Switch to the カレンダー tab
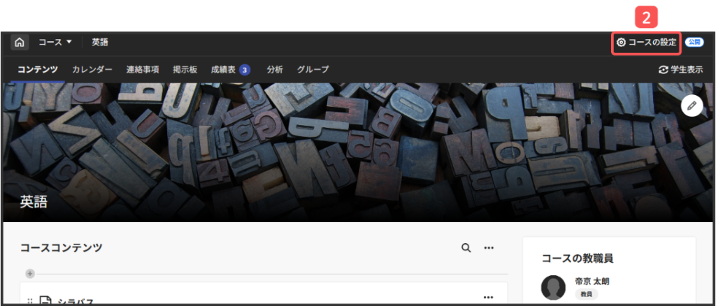716x306 pixels. click(x=92, y=70)
